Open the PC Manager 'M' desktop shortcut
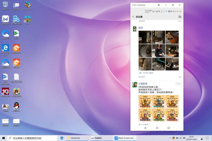The image size is (212, 141). [5, 20]
